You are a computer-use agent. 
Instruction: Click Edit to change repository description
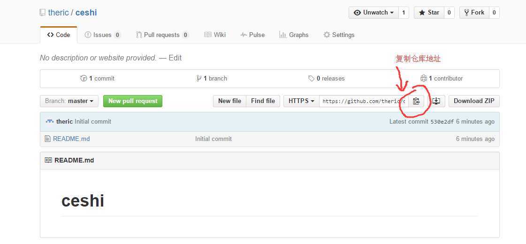(x=175, y=58)
